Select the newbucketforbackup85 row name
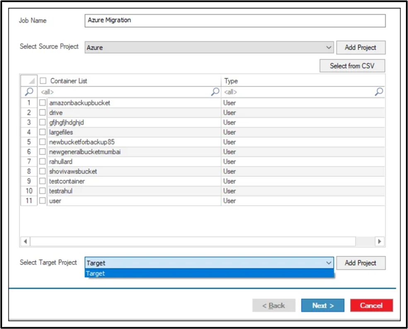408x329 pixels. [x=82, y=142]
